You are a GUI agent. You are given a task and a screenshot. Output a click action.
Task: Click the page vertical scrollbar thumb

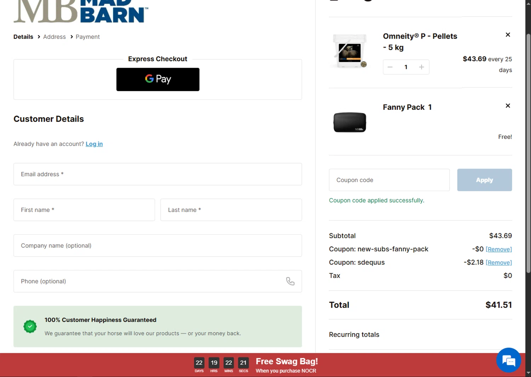coord(528,153)
